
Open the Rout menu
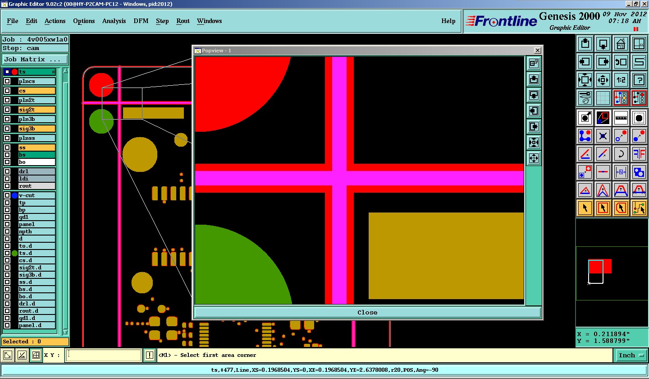183,21
